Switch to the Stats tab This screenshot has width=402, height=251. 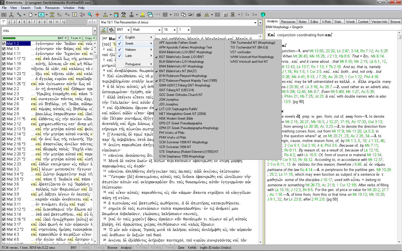point(338,21)
